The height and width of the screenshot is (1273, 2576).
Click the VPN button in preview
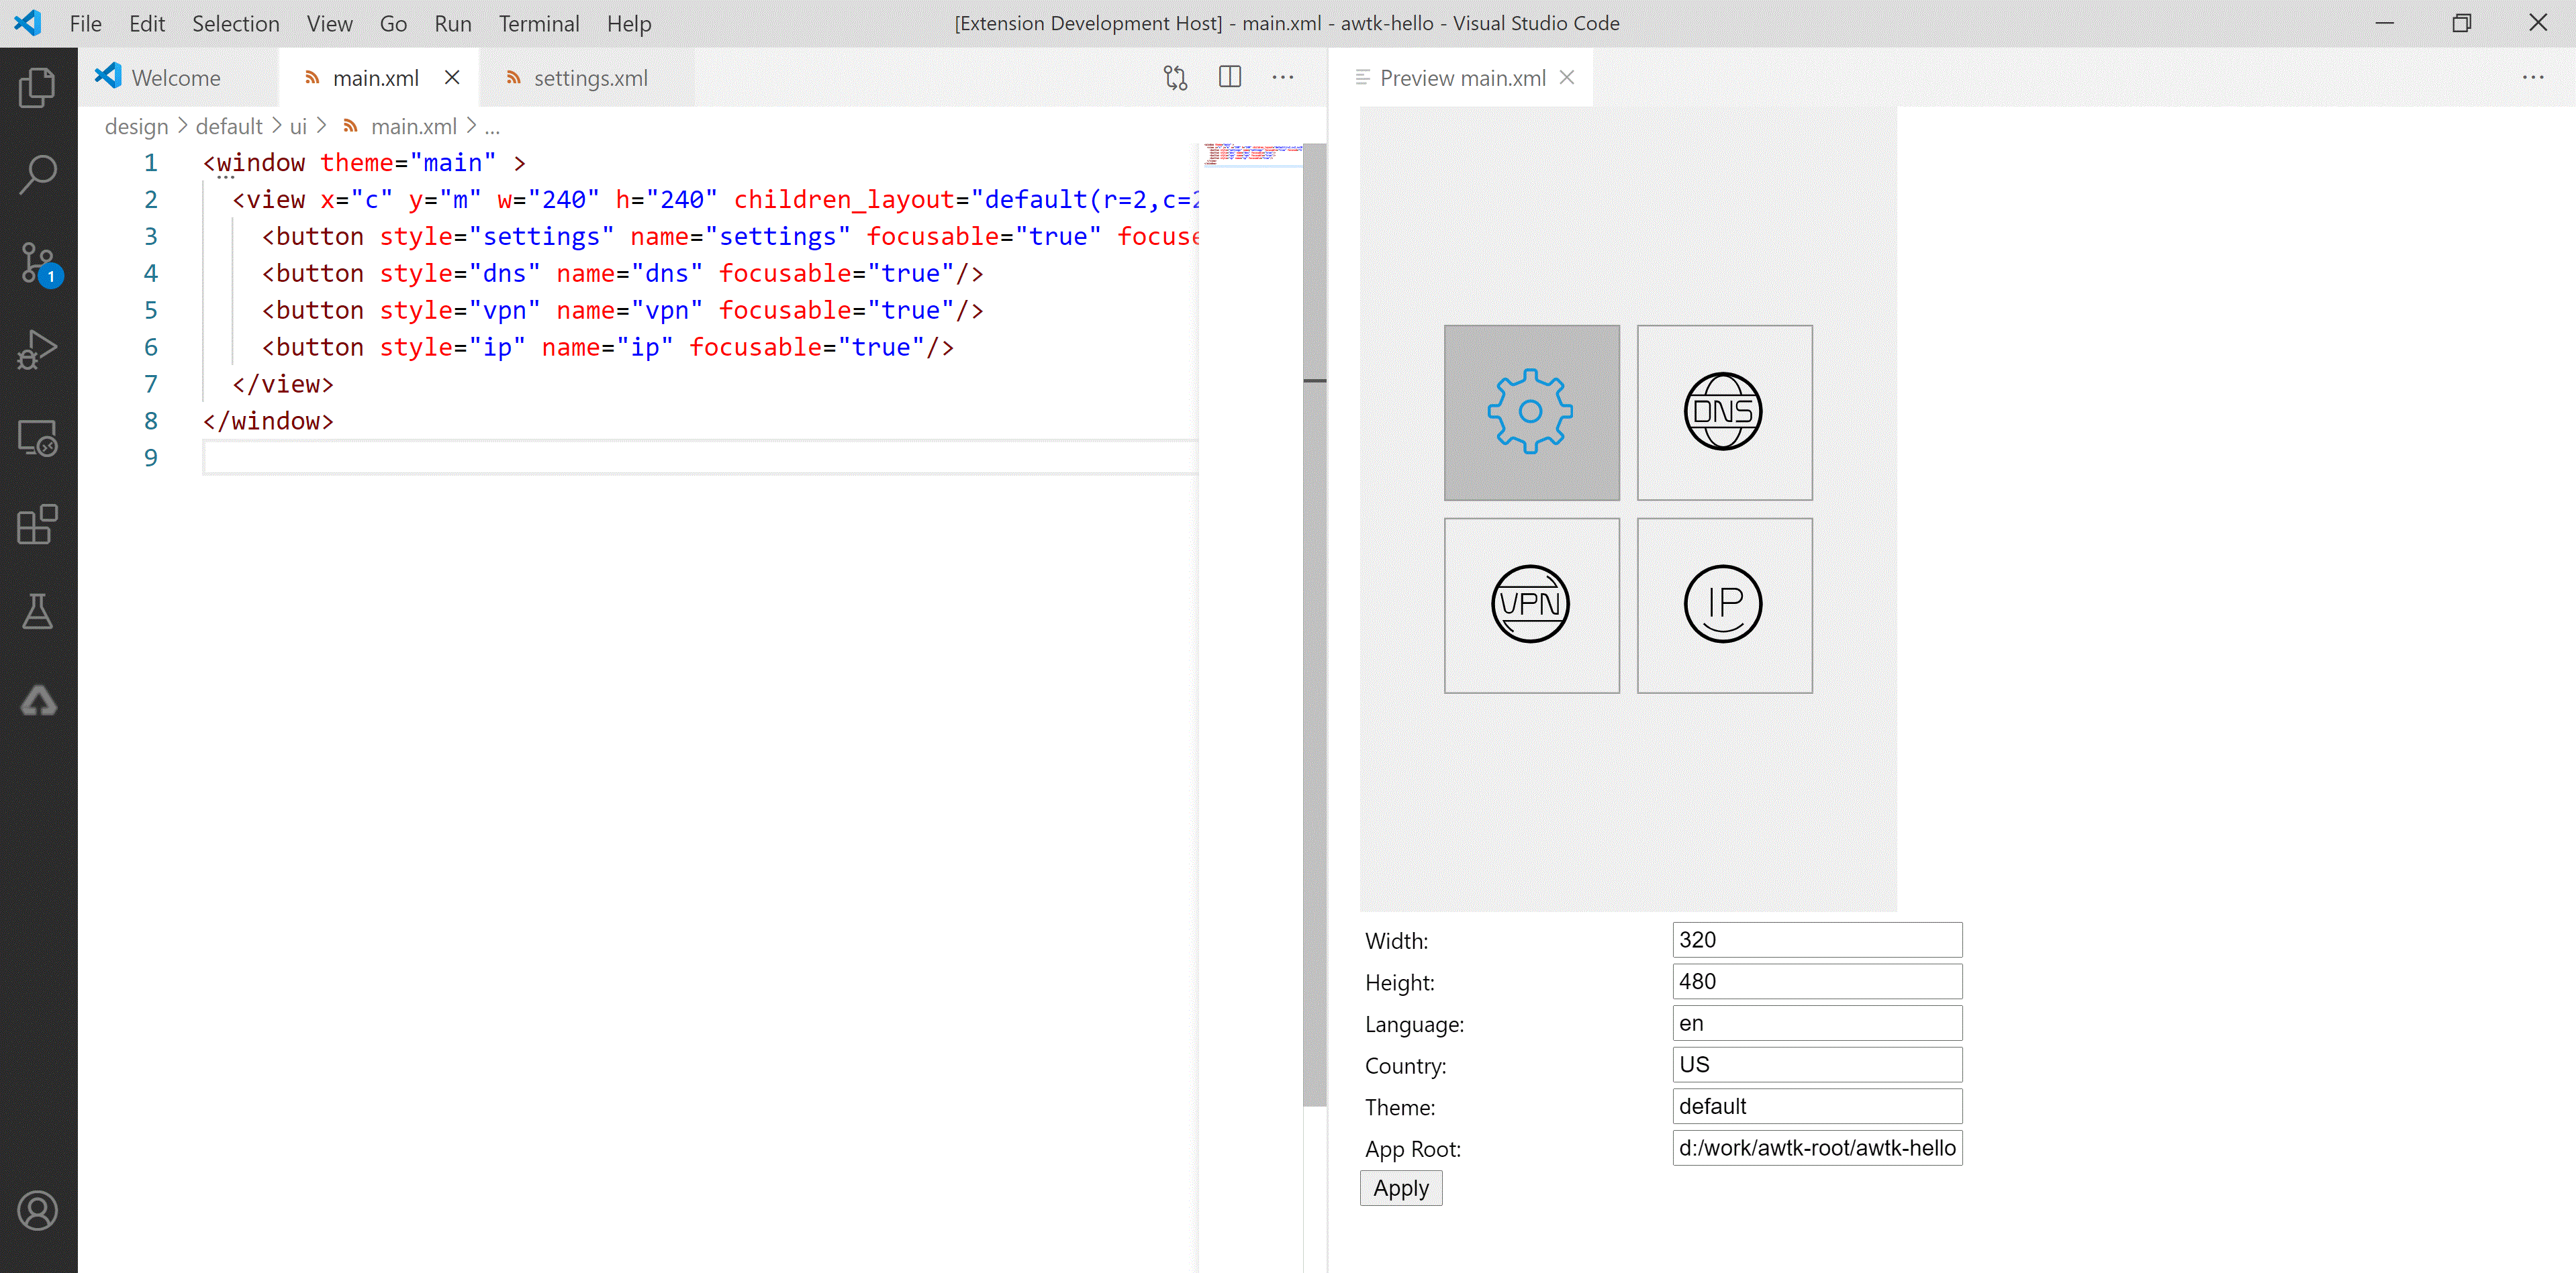(x=1531, y=605)
